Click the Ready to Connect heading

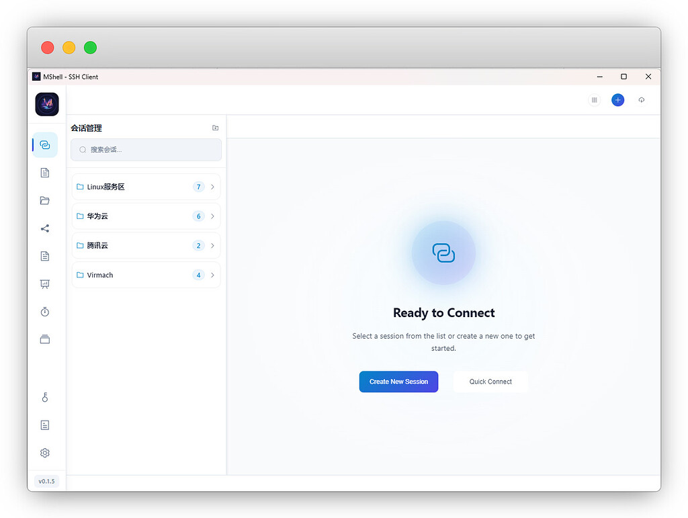443,312
